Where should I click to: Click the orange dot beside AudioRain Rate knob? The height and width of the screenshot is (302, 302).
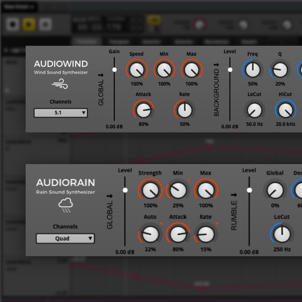pos(217,223)
